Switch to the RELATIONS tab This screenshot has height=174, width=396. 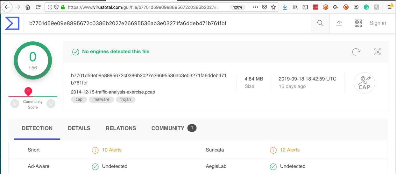pyautogui.click(x=121, y=128)
